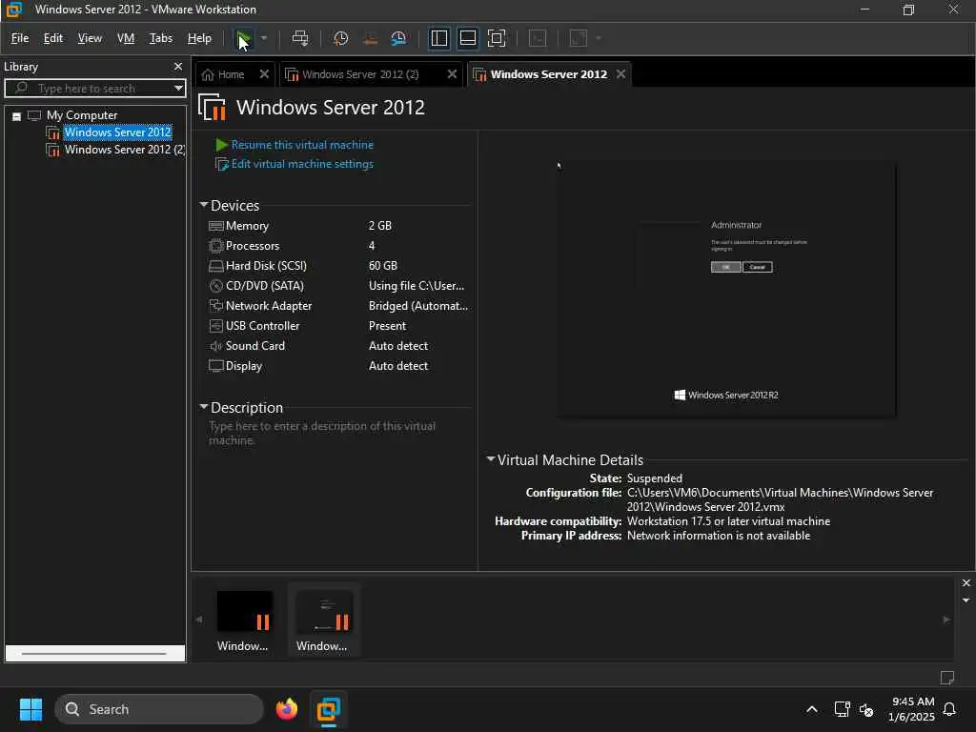Click the message log icon in status bar
976x732 pixels.
pyautogui.click(x=947, y=678)
